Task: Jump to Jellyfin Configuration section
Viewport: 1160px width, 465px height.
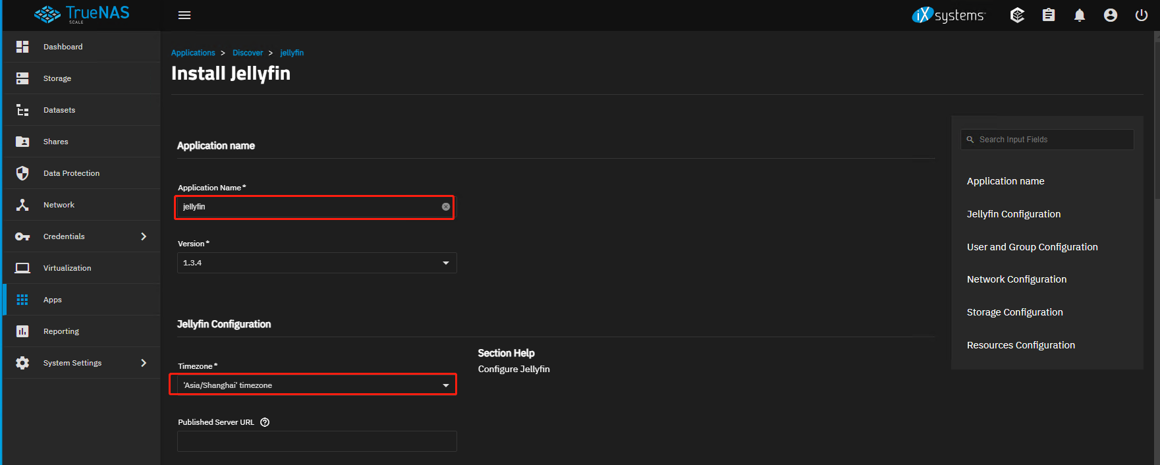Action: click(x=1014, y=214)
